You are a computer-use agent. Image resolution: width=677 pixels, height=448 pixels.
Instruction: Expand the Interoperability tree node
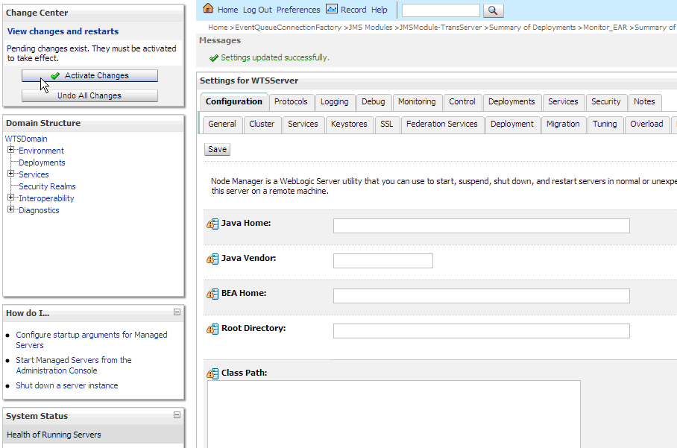click(x=10, y=198)
